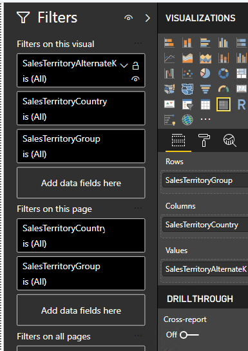The height and width of the screenshot is (351, 248).
Task: Open SalesTerritoryCountry page-level filter card
Action: pos(81,236)
